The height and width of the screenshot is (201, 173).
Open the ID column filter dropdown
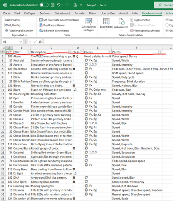pyautogui.click(x=11, y=52)
